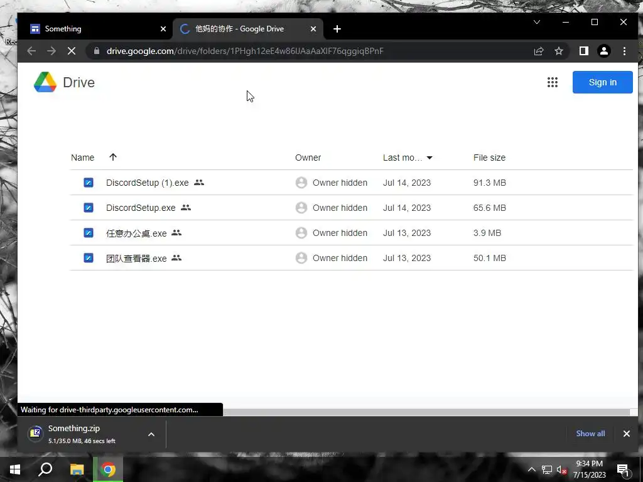Sort by Name column header
Image resolution: width=643 pixels, height=482 pixels.
(82, 158)
